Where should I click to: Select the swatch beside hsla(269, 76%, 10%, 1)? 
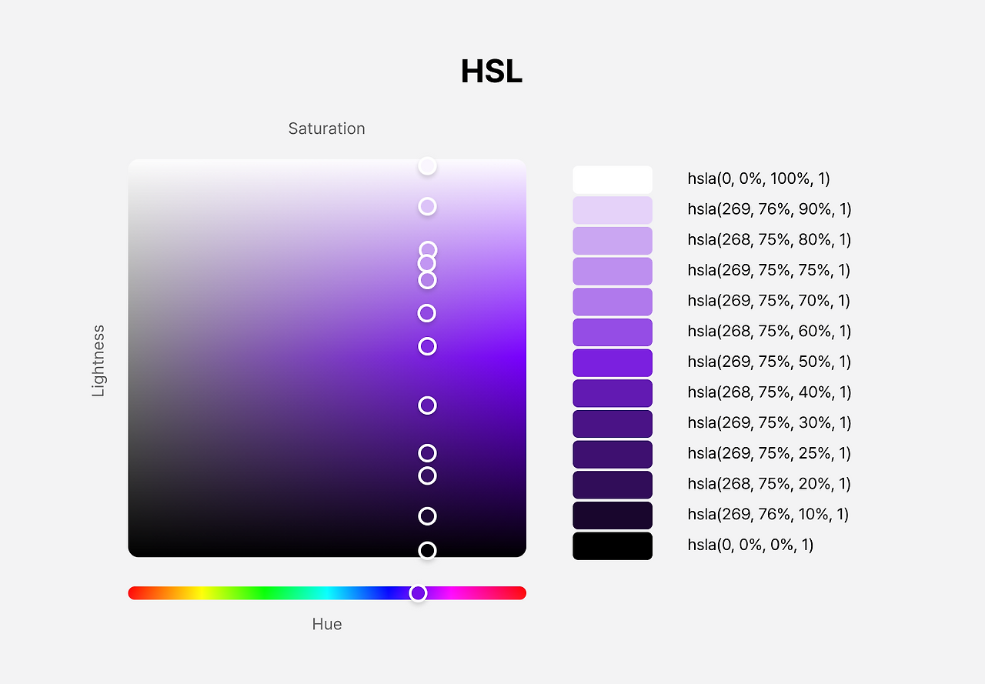tap(613, 515)
